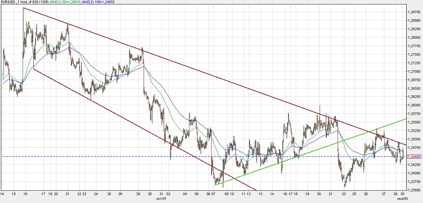Click the 1,25000 level on price axis
The width and height of the screenshot is (423, 203).
coord(414,139)
